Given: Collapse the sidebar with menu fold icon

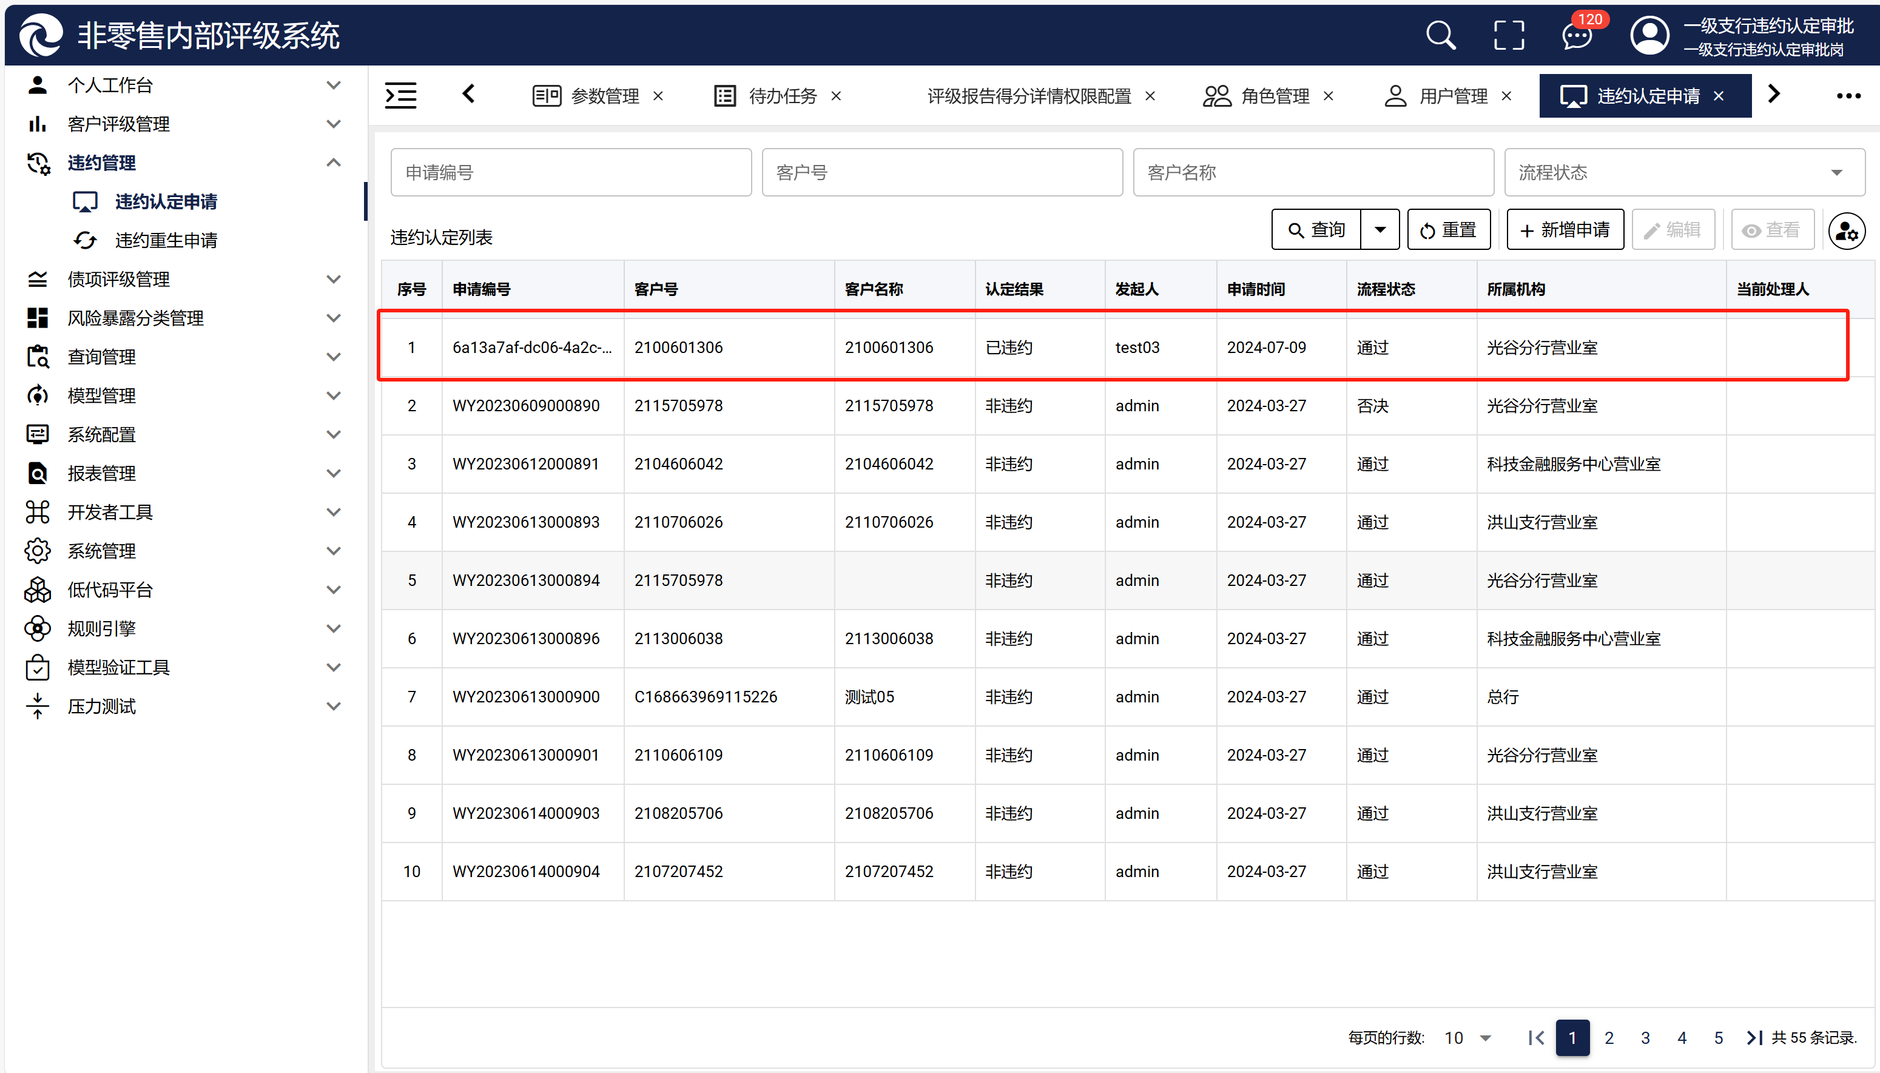Looking at the screenshot, I should pos(401,95).
